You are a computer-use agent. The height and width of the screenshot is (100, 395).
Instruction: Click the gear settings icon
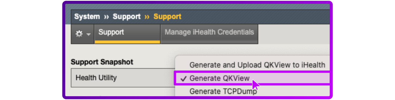pyautogui.click(x=79, y=34)
